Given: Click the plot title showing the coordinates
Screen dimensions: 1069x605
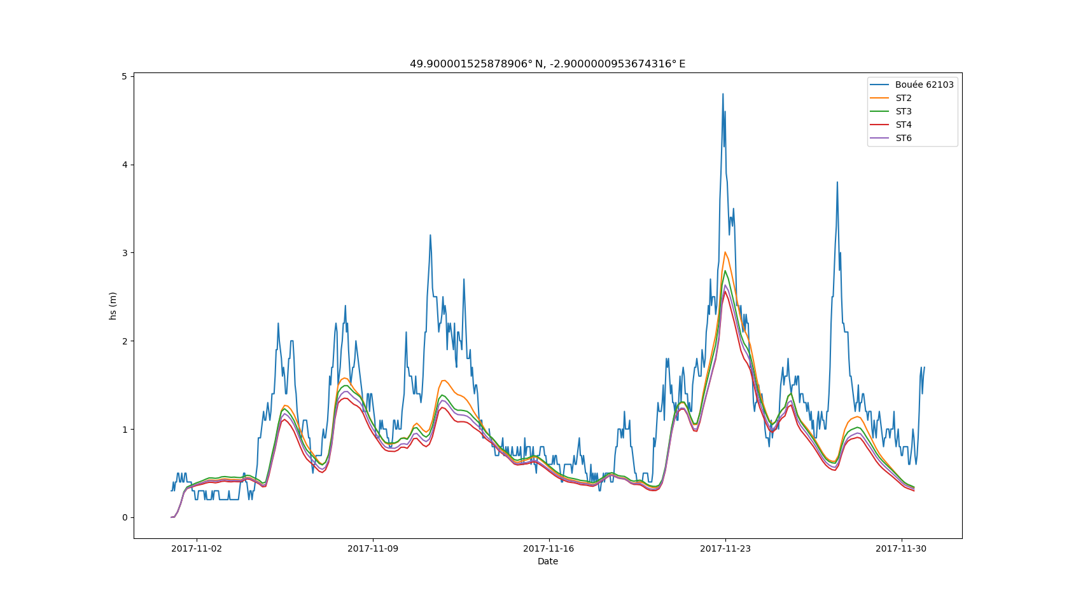Looking at the screenshot, I should coord(547,64).
